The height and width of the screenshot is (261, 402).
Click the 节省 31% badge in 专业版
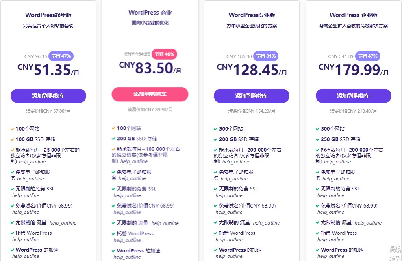click(266, 56)
